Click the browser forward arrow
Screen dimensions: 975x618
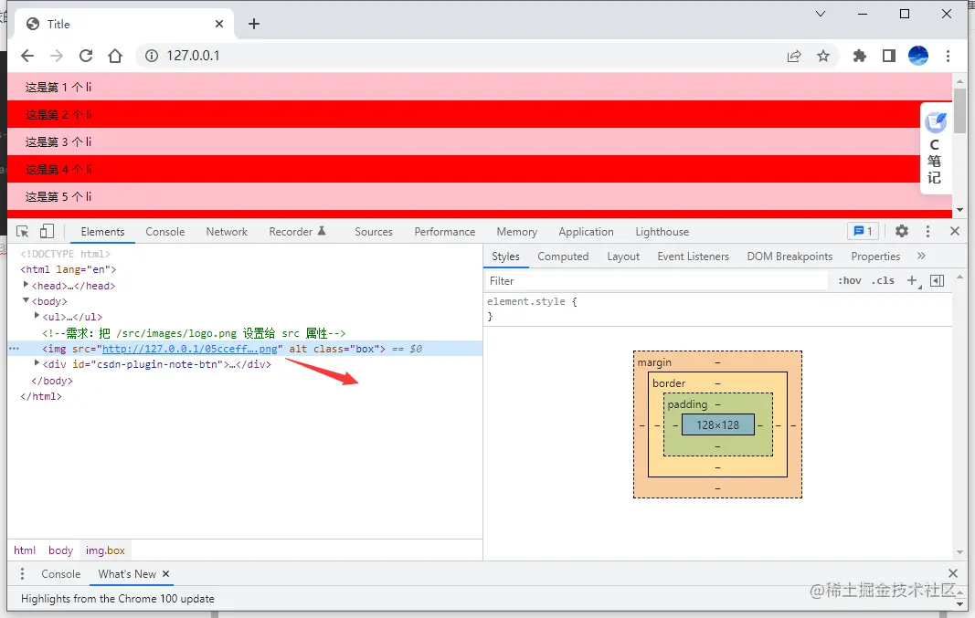point(57,56)
